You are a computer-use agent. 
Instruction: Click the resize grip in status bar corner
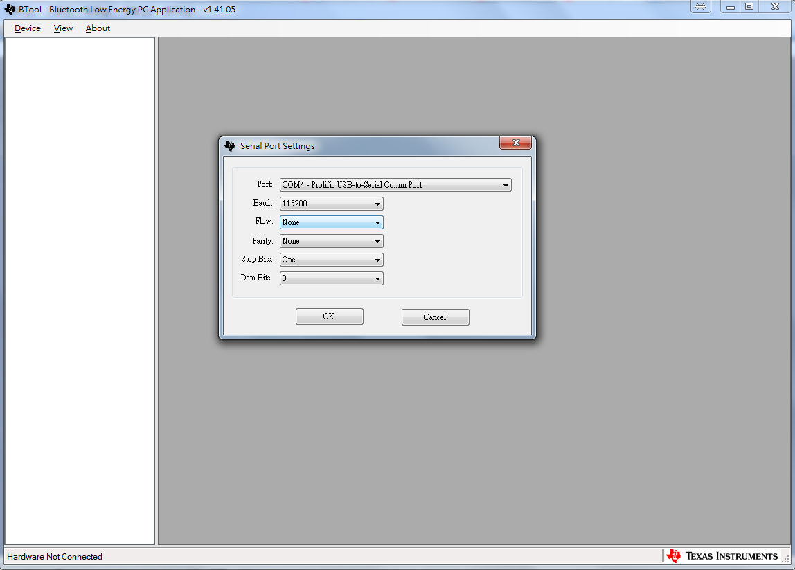pyautogui.click(x=785, y=559)
